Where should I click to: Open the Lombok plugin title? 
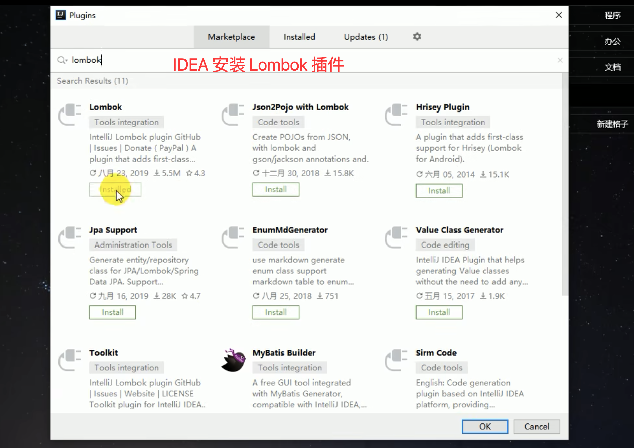coord(106,107)
